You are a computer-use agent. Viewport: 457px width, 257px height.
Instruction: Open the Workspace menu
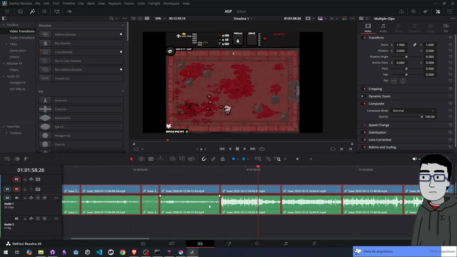click(x=171, y=3)
